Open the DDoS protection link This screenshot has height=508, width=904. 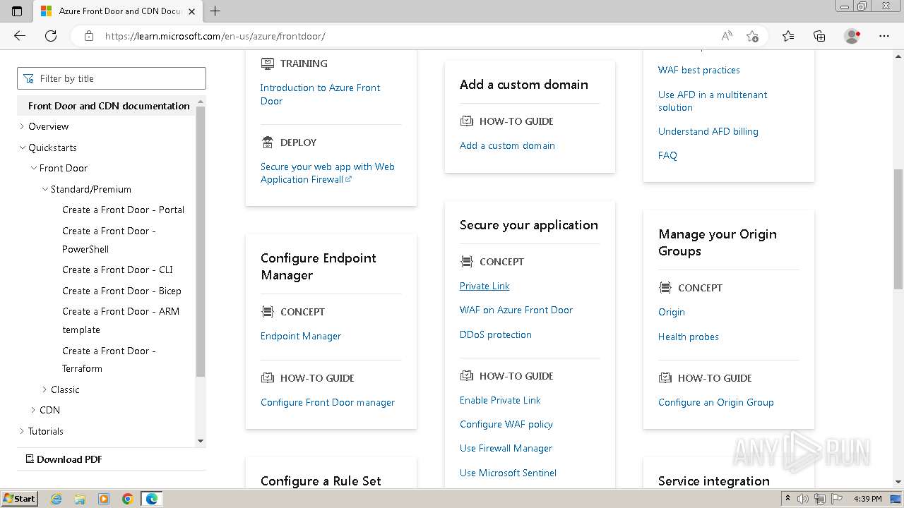[x=496, y=334]
